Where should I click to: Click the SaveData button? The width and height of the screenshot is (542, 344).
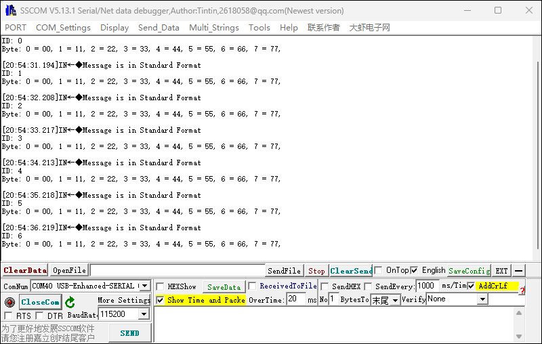(x=224, y=287)
